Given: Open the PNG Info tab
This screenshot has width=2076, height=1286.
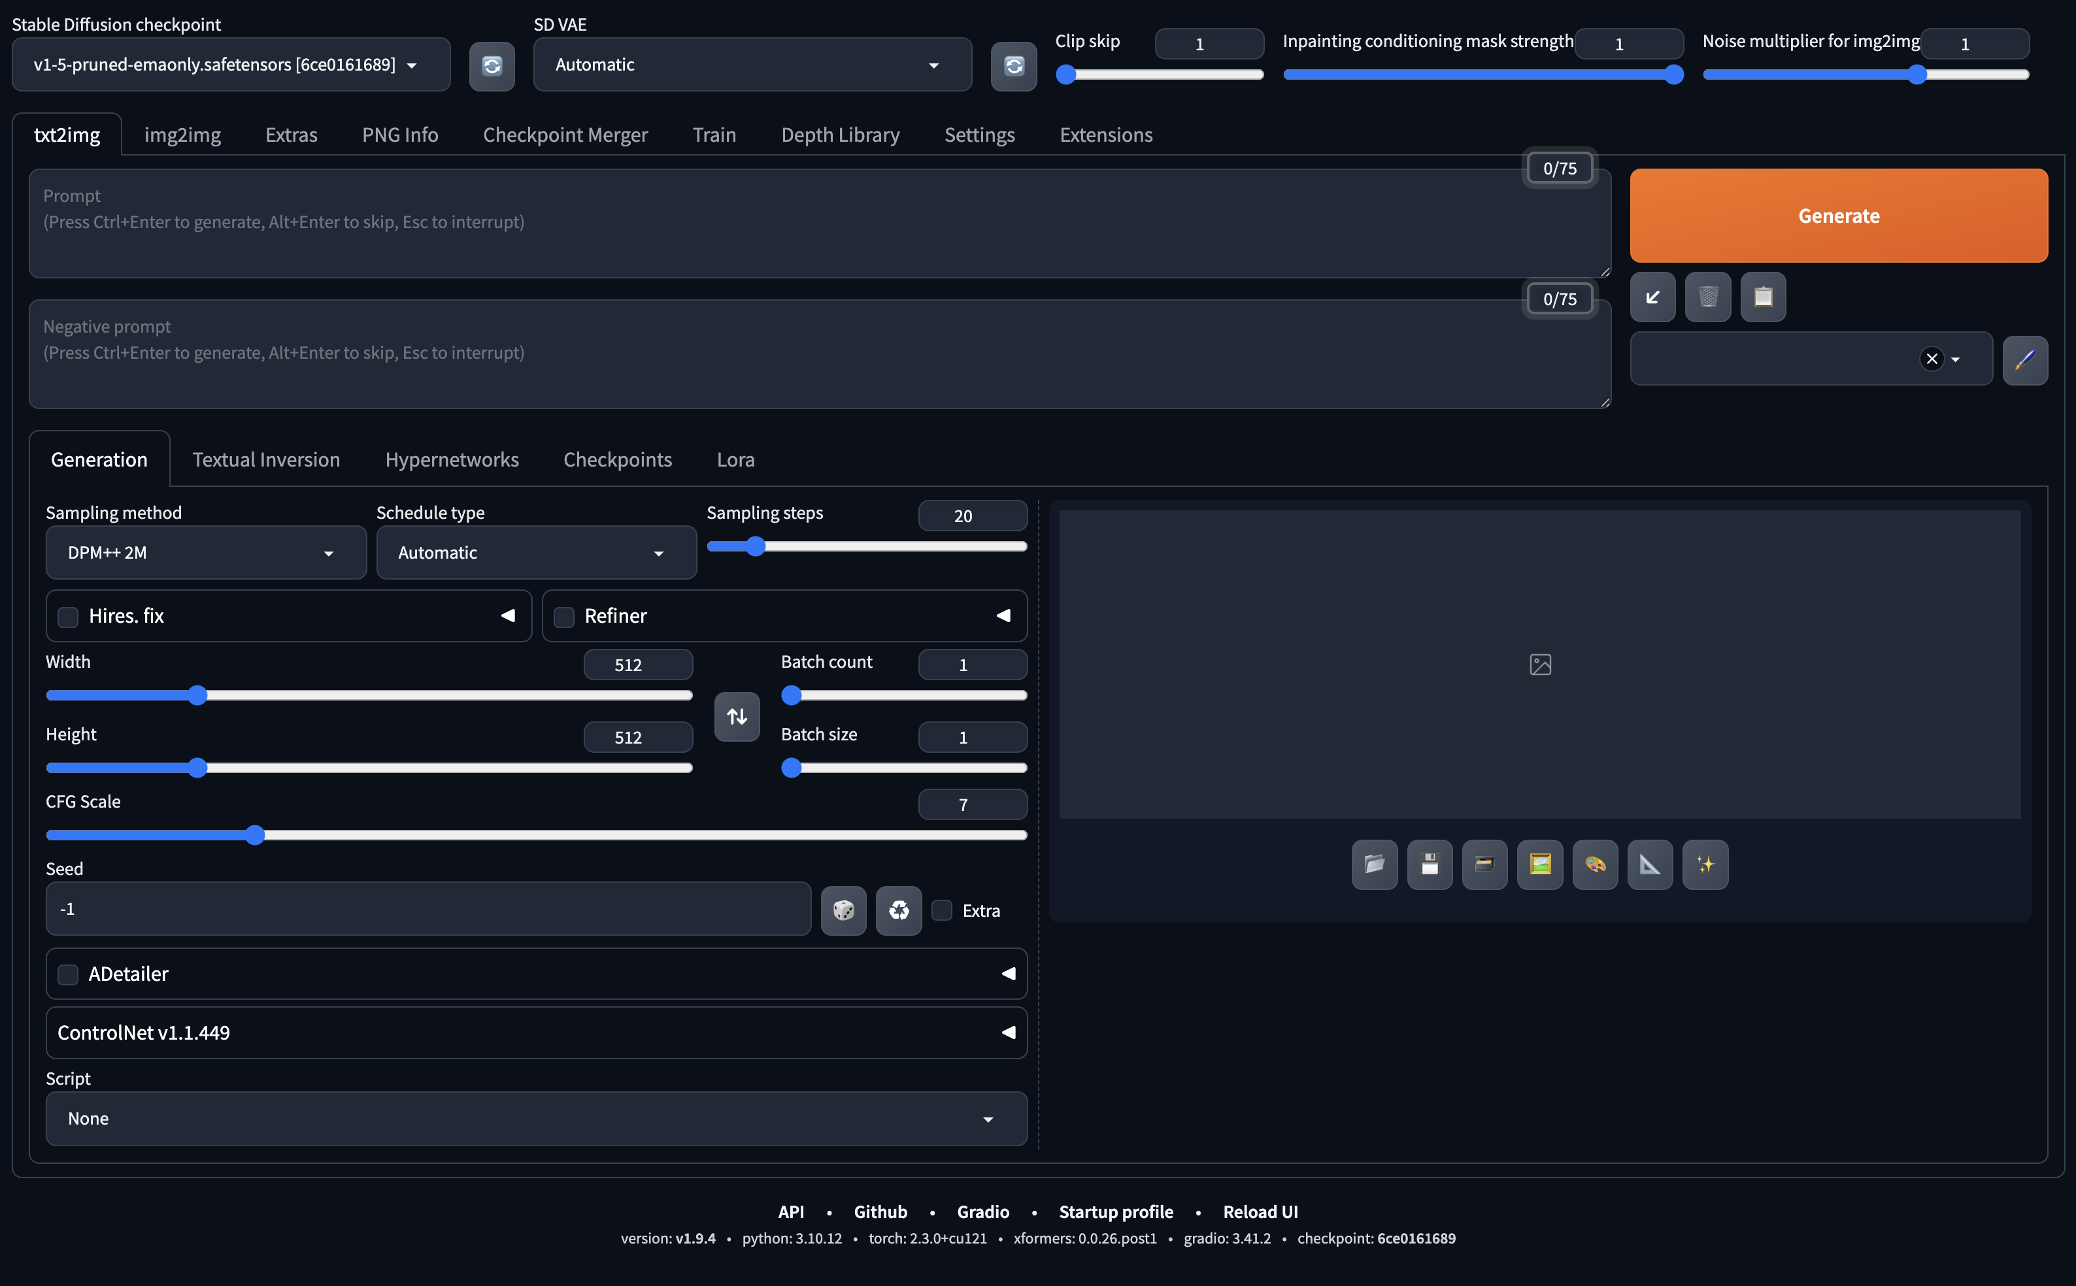Looking at the screenshot, I should [x=400, y=135].
